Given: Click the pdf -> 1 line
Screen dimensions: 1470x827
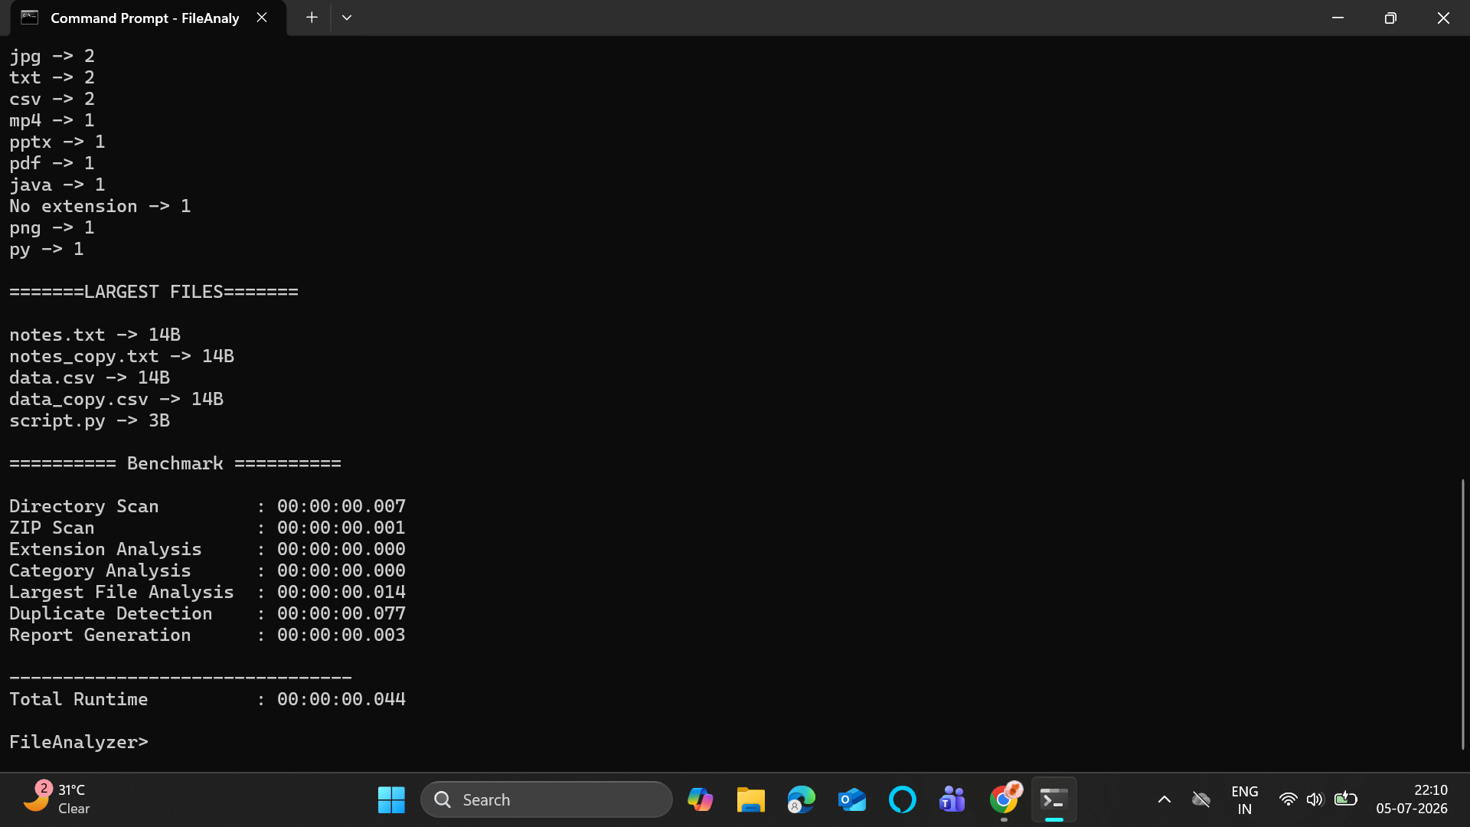Looking at the screenshot, I should [52, 163].
